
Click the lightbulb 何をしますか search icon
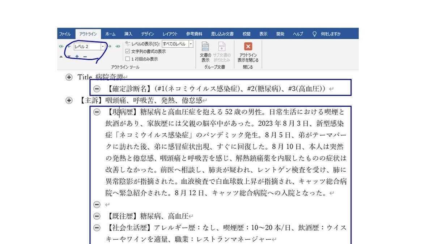click(x=314, y=34)
